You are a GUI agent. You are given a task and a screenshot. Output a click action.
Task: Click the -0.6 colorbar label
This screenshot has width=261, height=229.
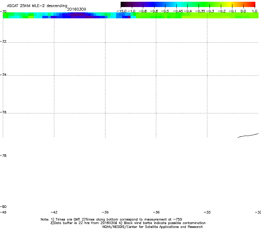[154, 11]
